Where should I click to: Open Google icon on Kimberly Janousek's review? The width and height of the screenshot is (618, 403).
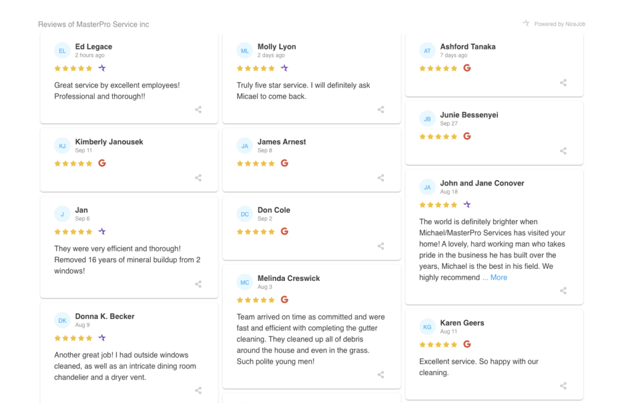102,163
